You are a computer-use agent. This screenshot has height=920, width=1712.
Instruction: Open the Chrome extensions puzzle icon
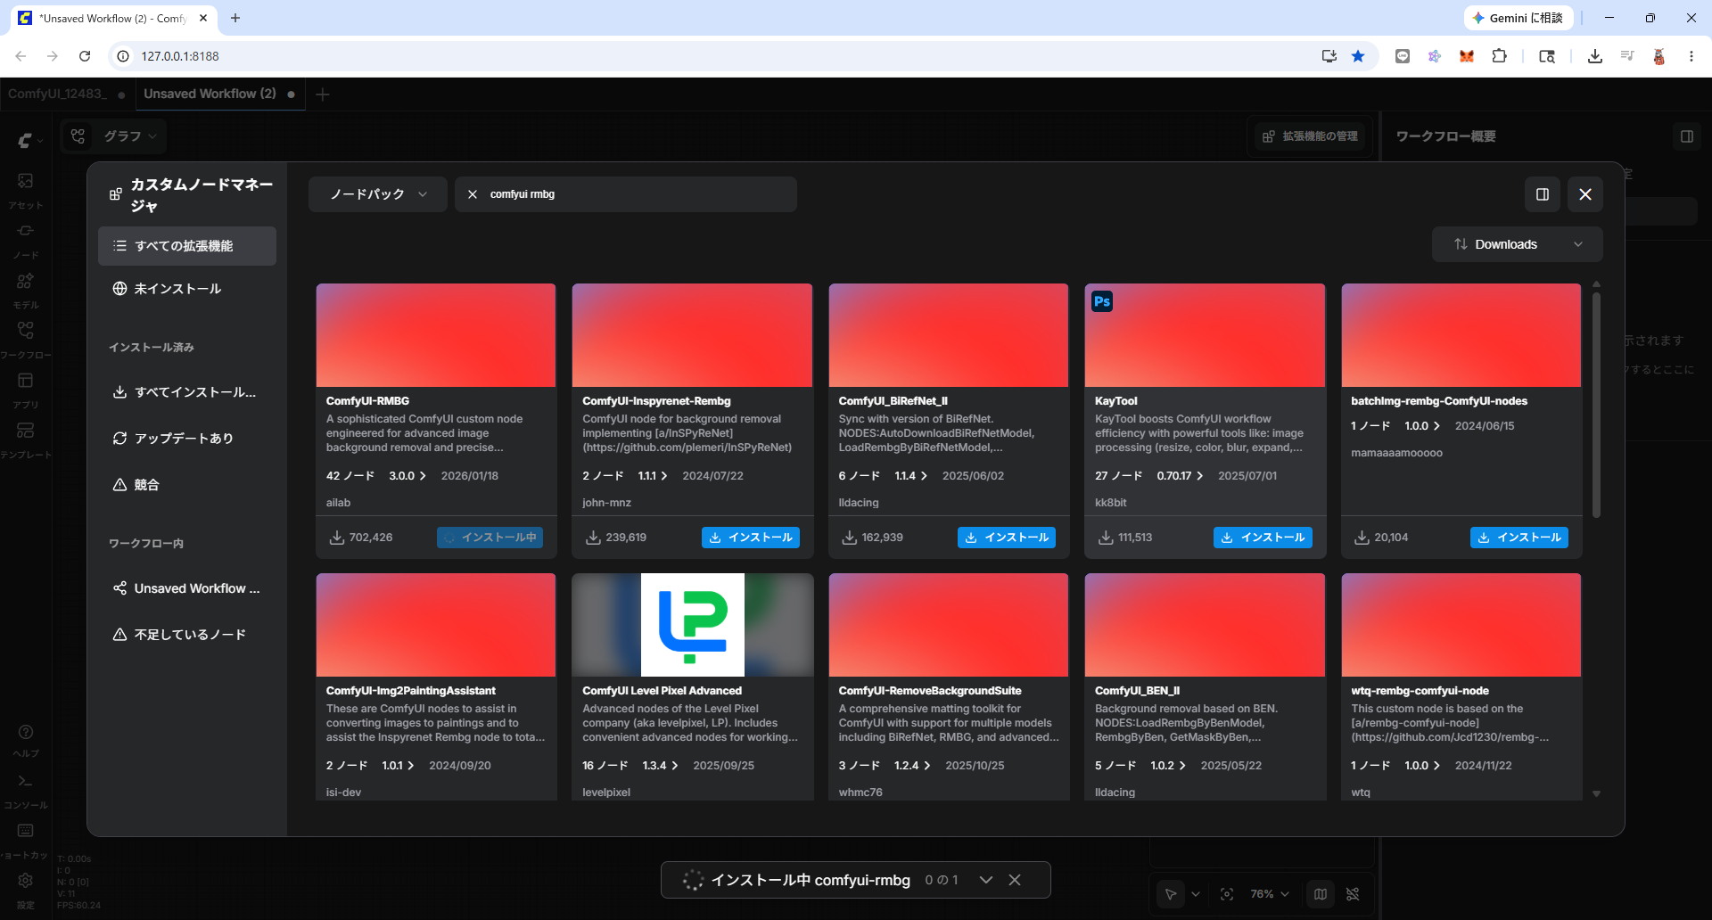click(1500, 56)
